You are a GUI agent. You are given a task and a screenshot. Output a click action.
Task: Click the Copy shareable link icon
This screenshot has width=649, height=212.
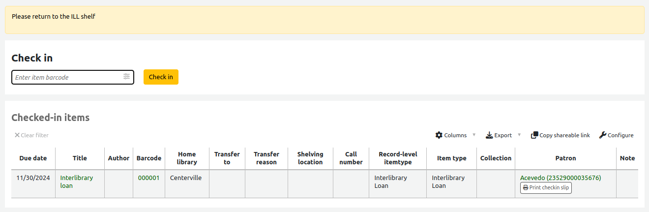tap(534, 135)
